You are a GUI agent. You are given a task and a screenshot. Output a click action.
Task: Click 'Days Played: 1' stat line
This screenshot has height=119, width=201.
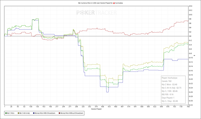tap(168, 98)
